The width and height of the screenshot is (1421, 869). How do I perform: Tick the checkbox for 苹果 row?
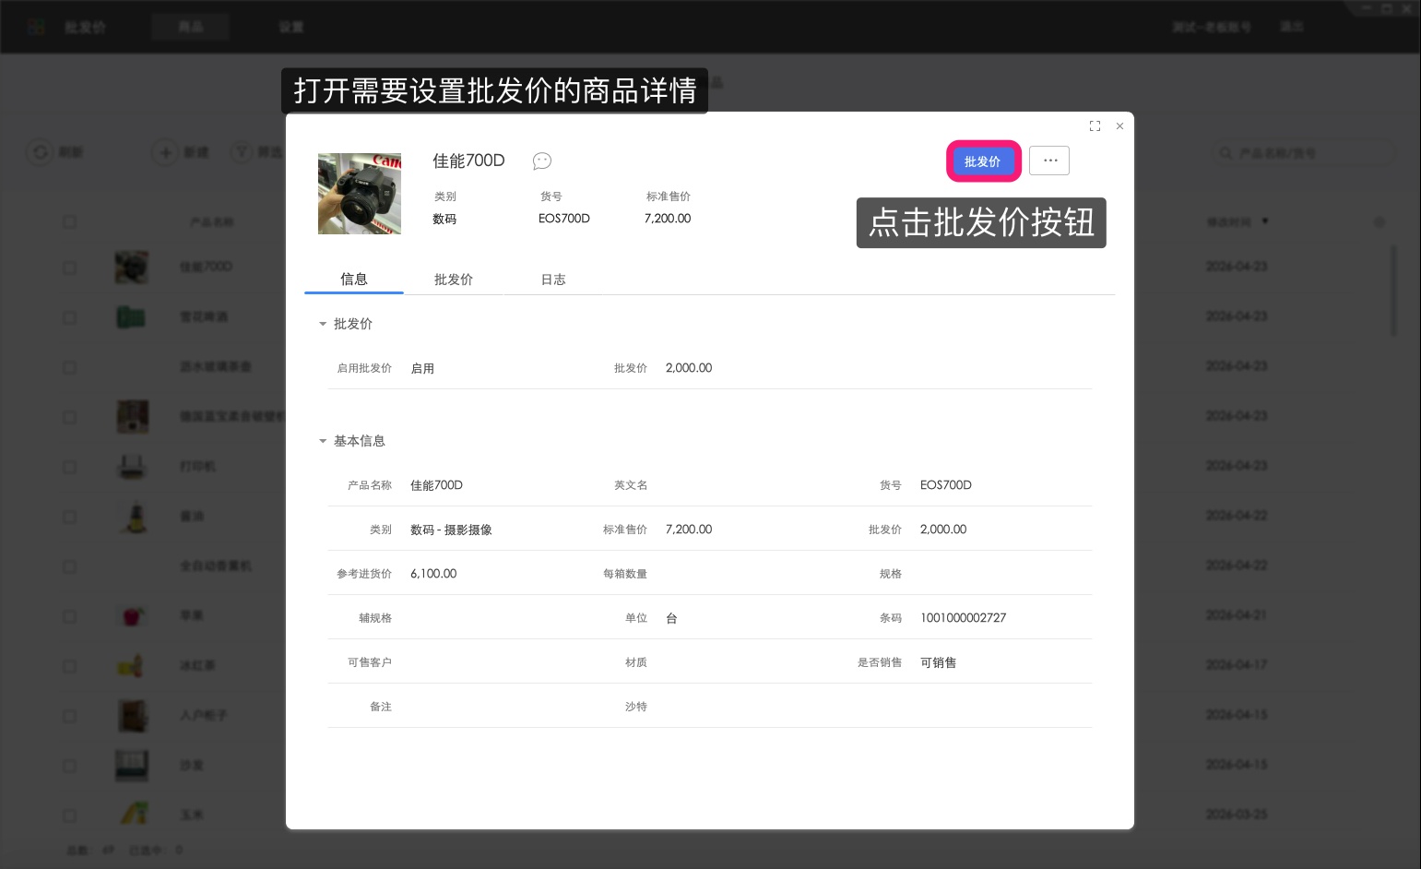click(x=69, y=616)
